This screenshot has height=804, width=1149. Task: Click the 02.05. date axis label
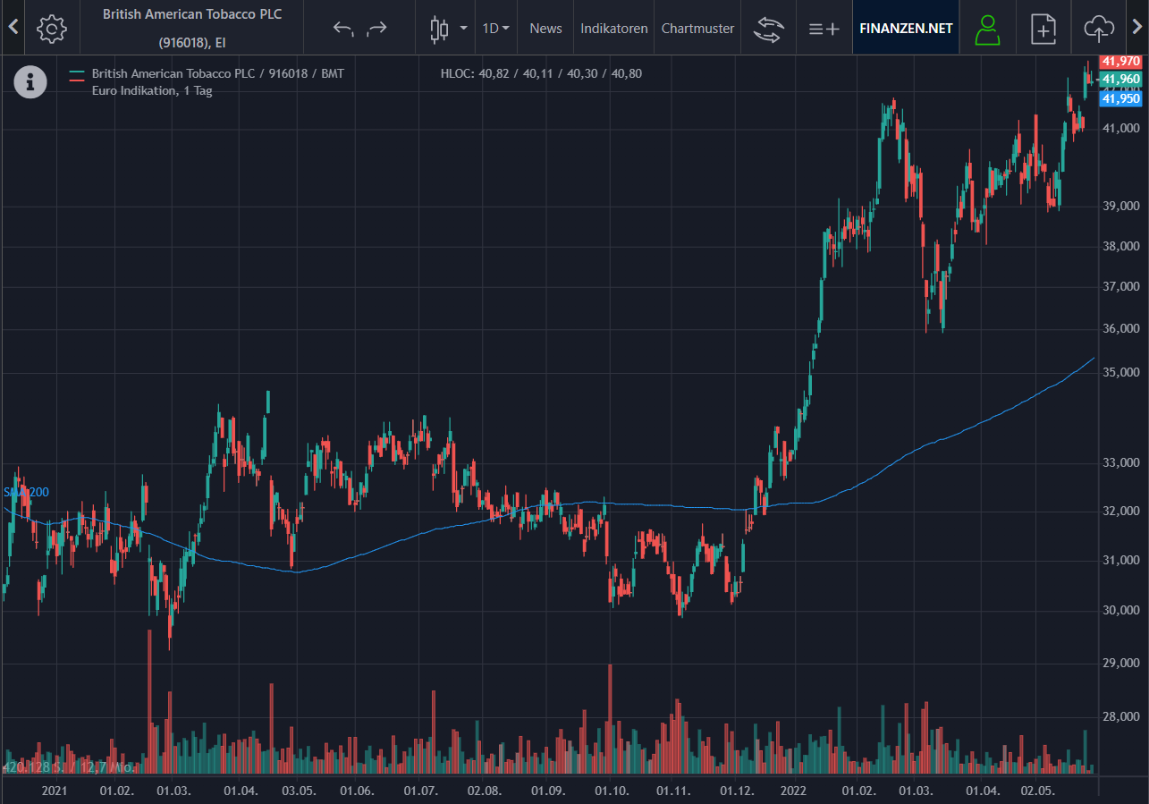[x=1037, y=791]
